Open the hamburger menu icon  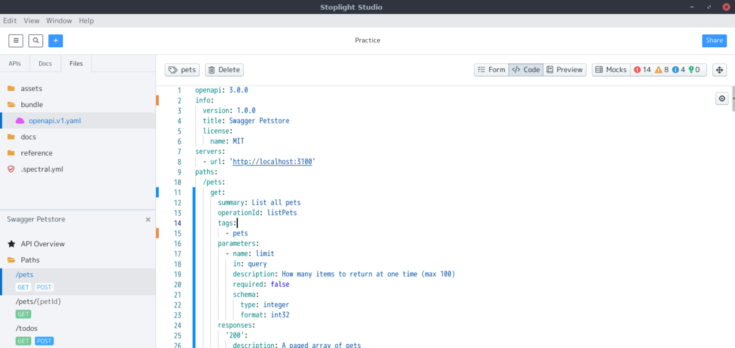coord(16,40)
